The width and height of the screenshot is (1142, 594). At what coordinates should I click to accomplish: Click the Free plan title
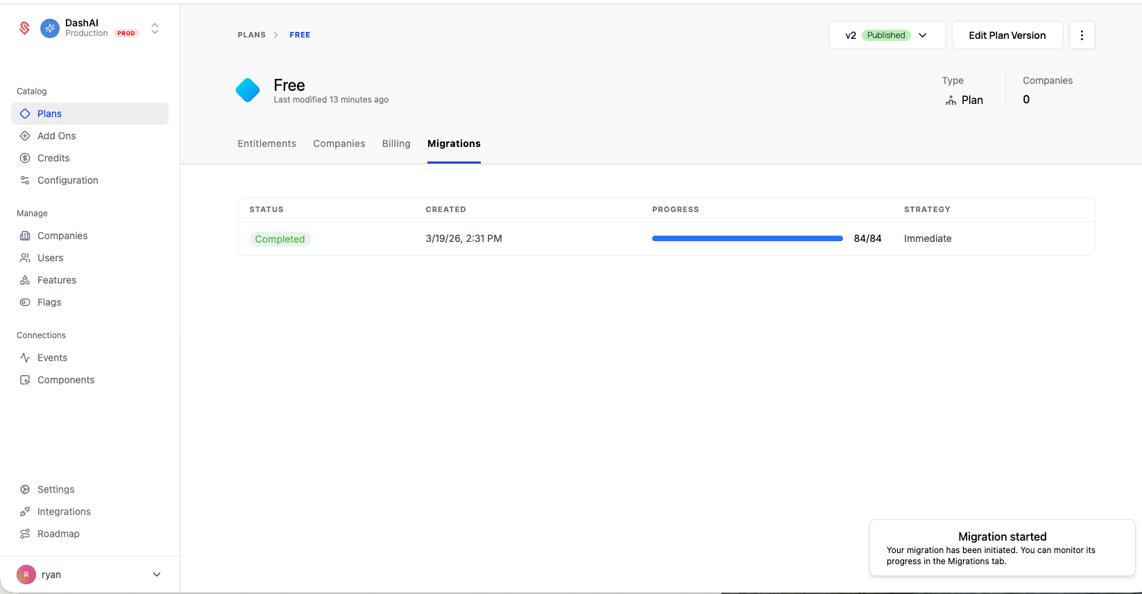[x=289, y=85]
